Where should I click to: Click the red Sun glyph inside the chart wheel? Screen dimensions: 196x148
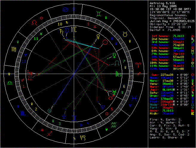tap(104, 43)
